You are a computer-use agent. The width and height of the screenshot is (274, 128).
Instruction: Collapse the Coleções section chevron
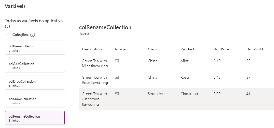click(x=7, y=35)
